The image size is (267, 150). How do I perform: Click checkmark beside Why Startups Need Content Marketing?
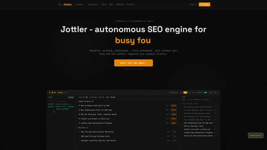pos(79,132)
